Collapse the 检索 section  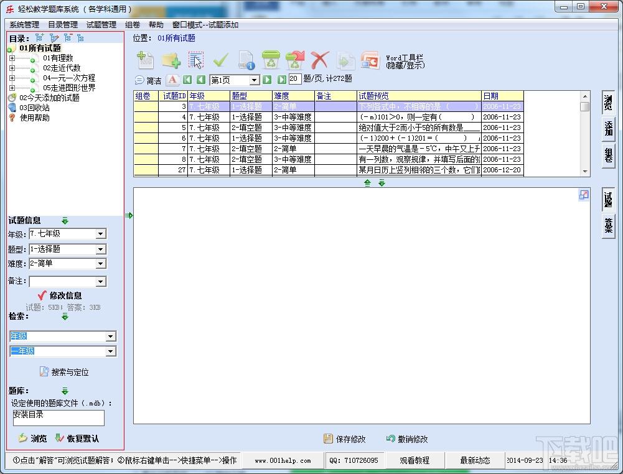[65, 317]
